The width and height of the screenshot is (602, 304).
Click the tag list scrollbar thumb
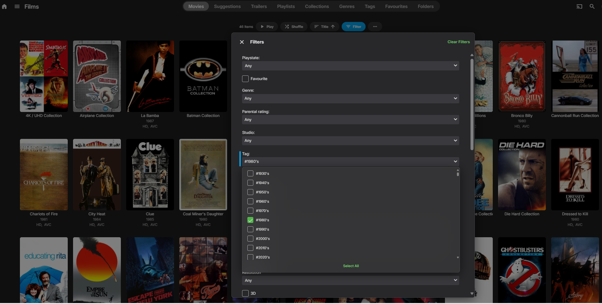[458, 174]
